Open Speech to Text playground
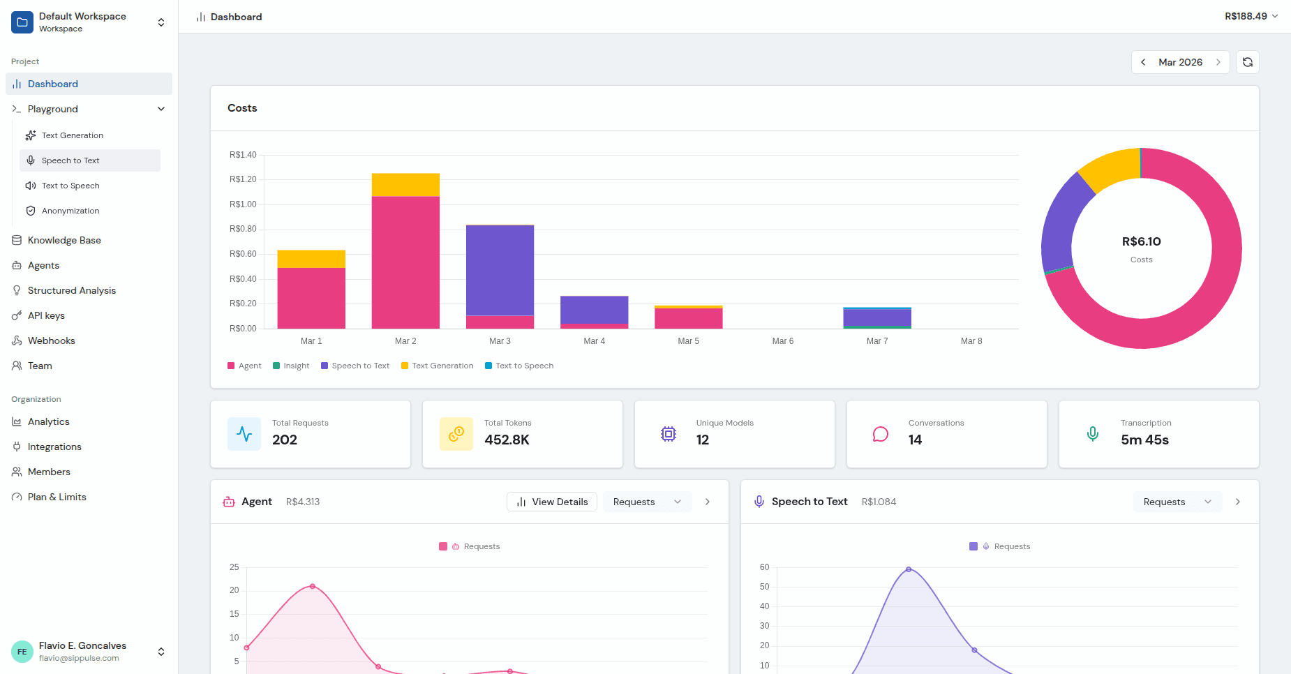Image resolution: width=1291 pixels, height=674 pixels. coord(90,160)
